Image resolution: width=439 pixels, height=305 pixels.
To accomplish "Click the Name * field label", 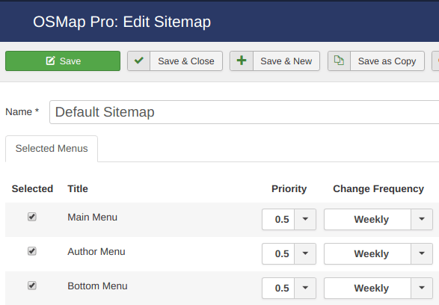I will (22, 112).
